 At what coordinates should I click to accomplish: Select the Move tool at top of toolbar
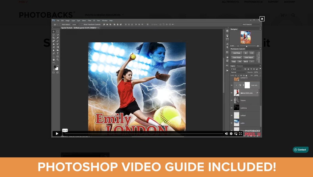(x=53, y=31)
